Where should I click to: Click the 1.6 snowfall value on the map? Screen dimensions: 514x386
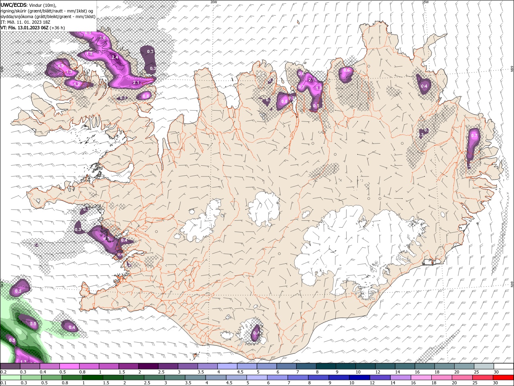pos(102,38)
